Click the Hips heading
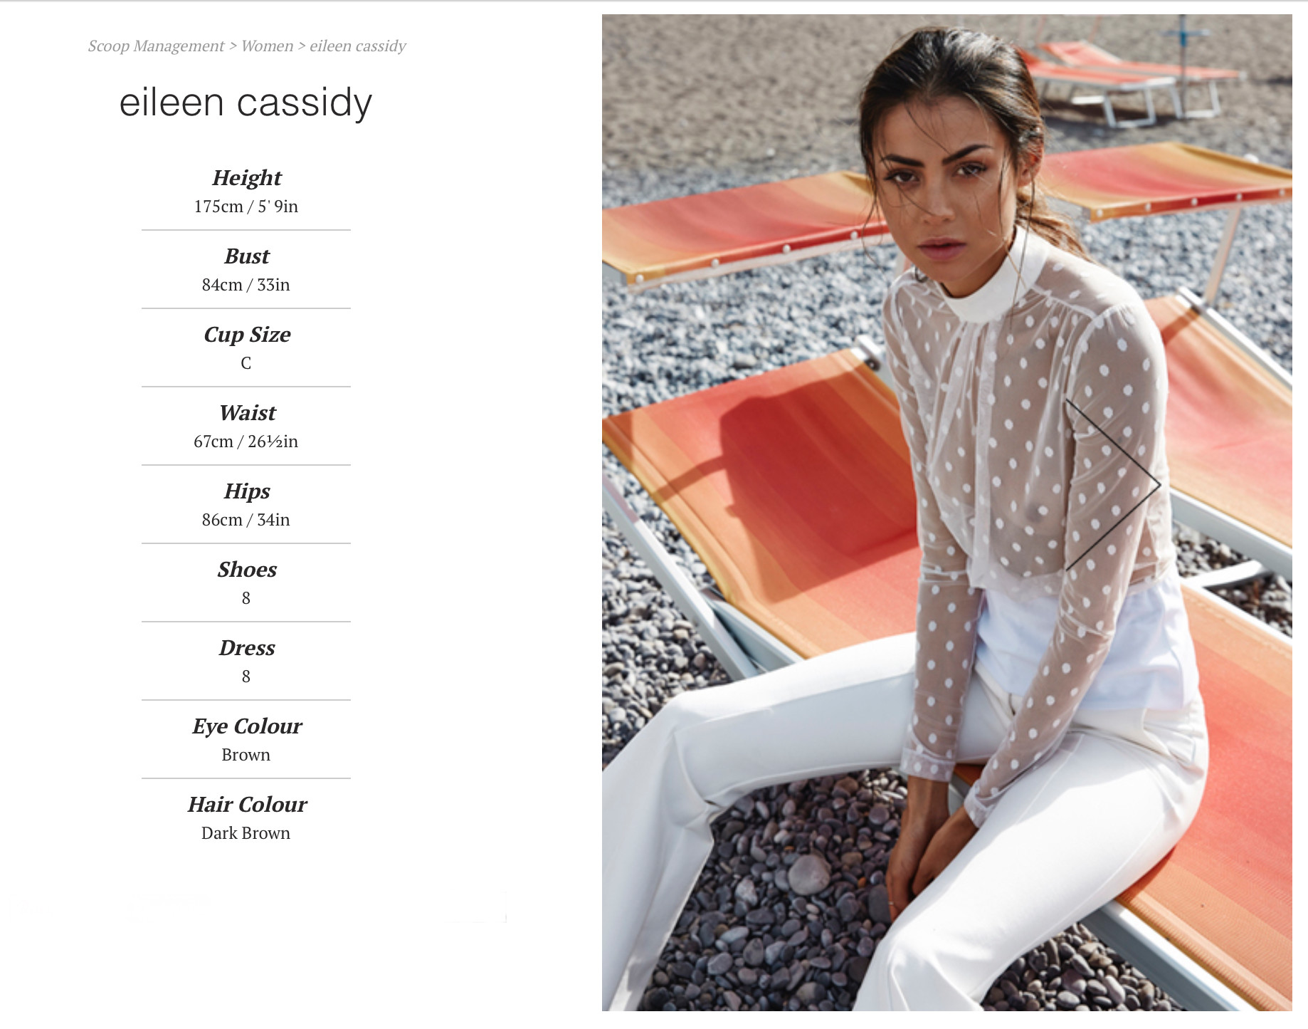Screen dimensions: 1308x1029 click(x=246, y=491)
